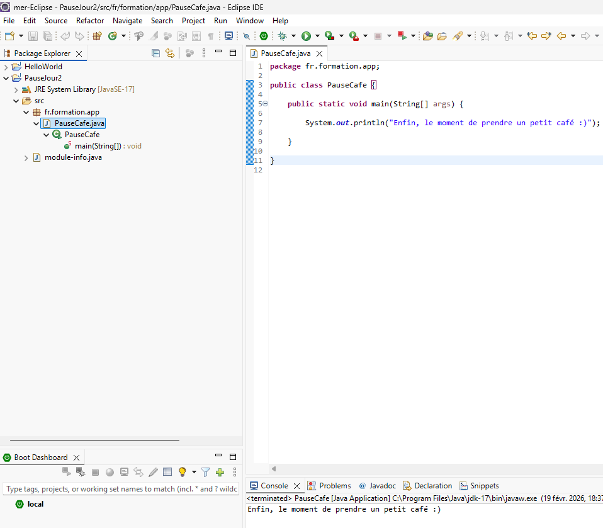The image size is (603, 528).
Task: Open the Run button dropdown arrow
Action: pos(317,37)
